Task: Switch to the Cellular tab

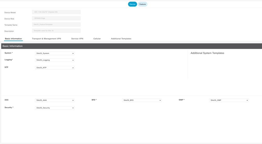Action: (97, 38)
